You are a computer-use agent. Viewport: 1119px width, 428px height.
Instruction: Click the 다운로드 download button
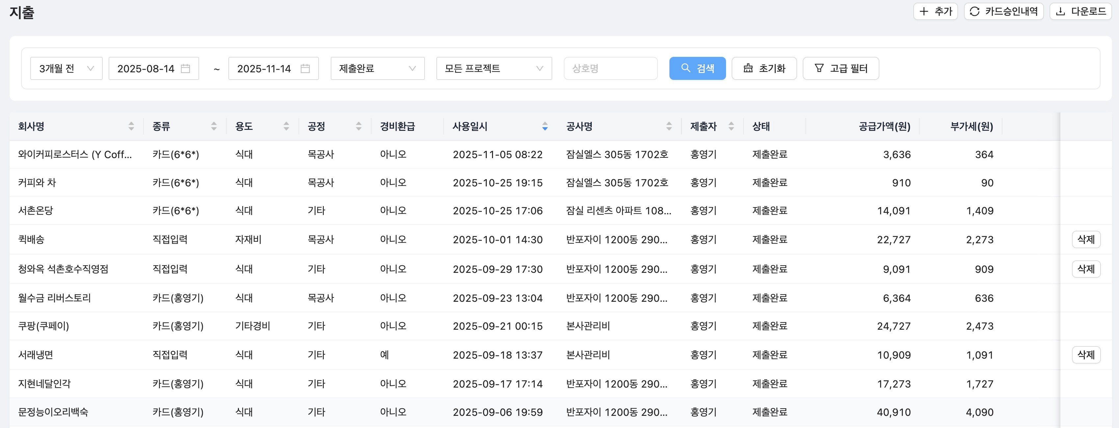point(1080,11)
